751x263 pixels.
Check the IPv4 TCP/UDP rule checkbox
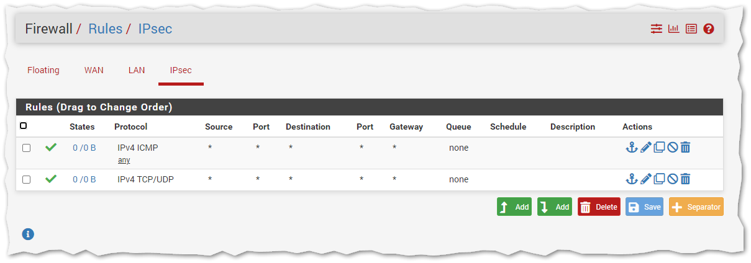[x=26, y=180]
